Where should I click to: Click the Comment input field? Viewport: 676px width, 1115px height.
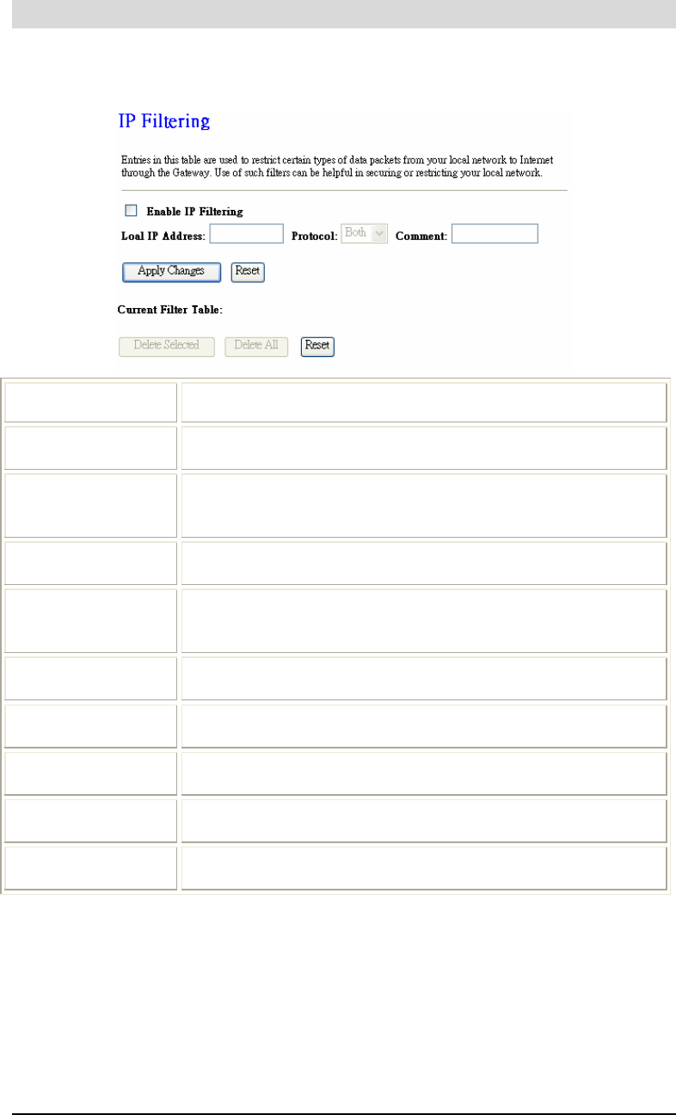click(x=495, y=234)
